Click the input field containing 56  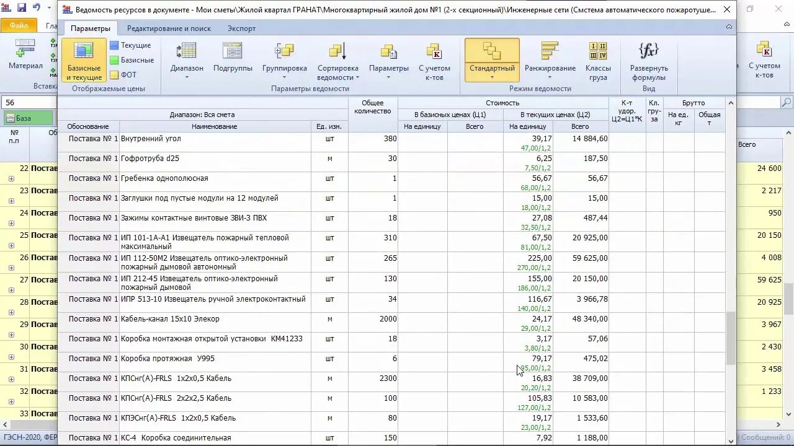tap(29, 102)
